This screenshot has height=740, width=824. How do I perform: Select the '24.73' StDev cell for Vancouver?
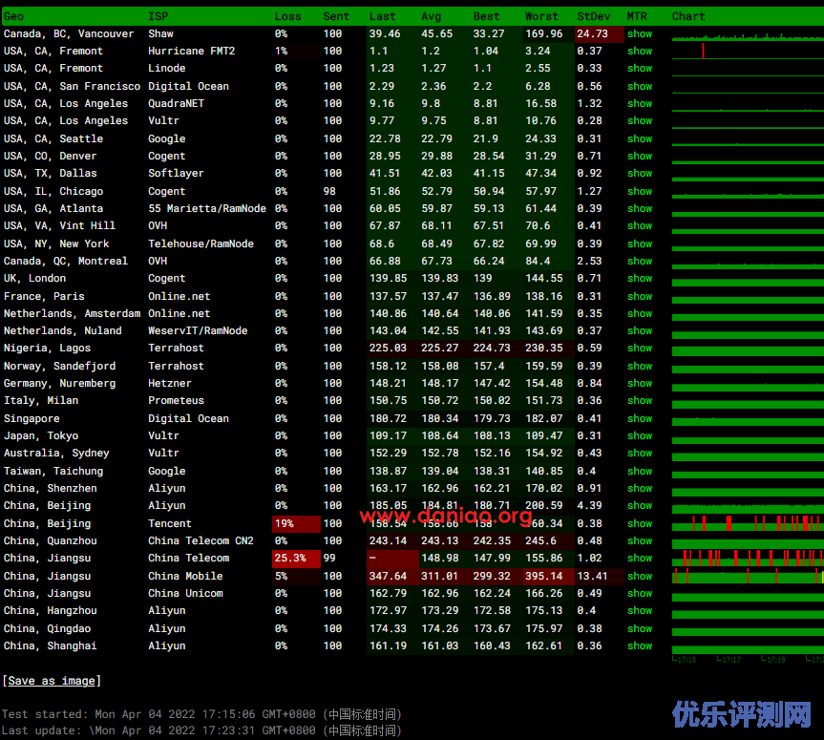click(x=599, y=33)
